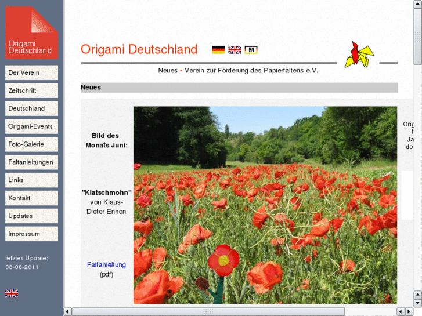Open the Impressum page
The image size is (422, 316).
coord(31,234)
